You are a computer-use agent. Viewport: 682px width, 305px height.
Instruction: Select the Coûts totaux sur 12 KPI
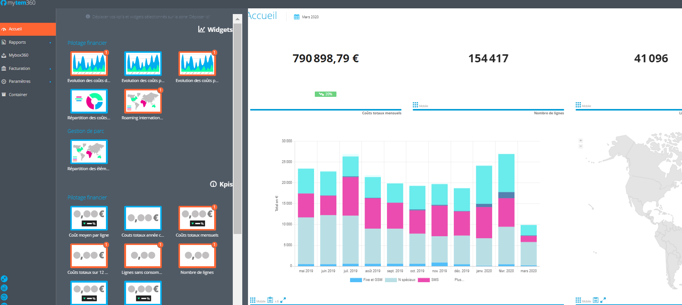coord(89,256)
